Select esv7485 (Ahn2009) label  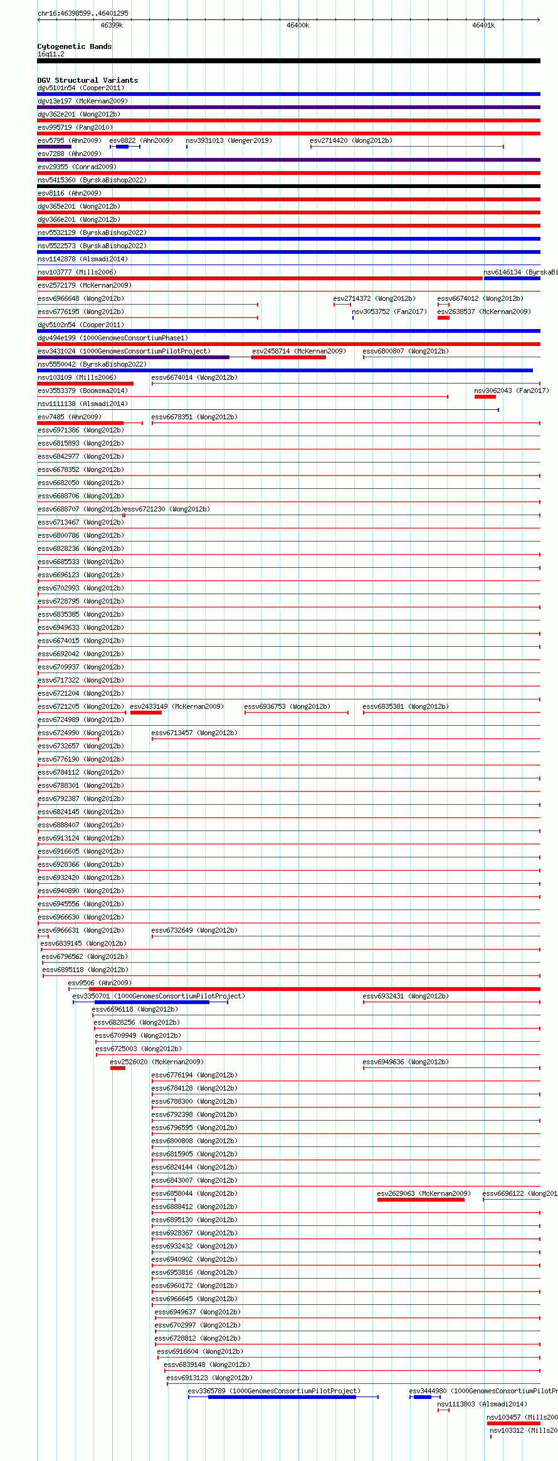(x=70, y=417)
